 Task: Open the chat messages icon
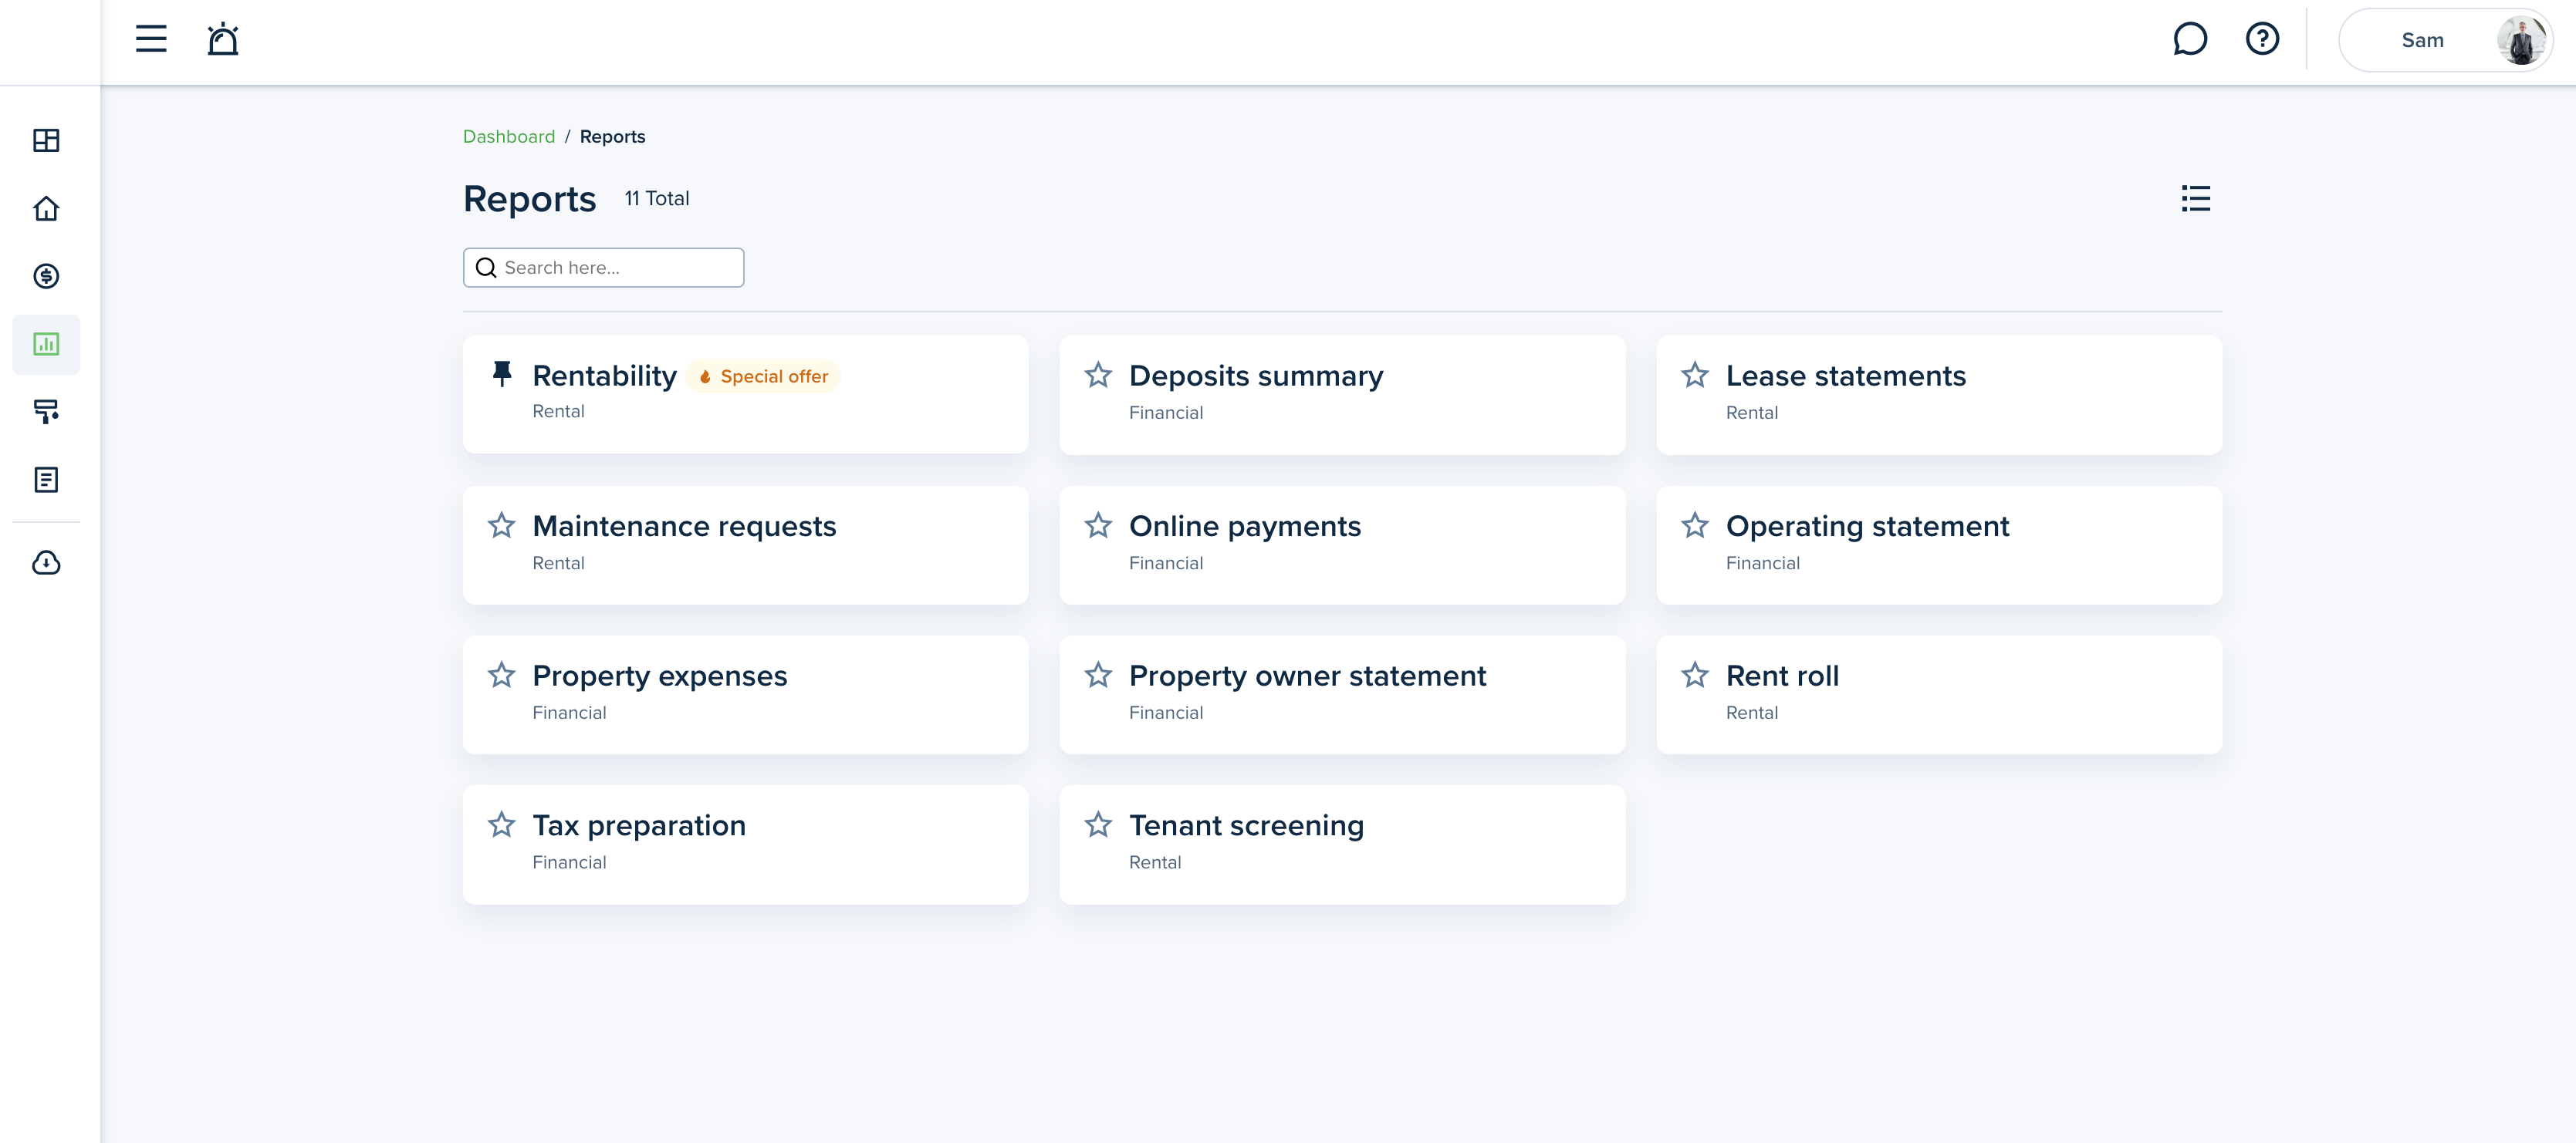(2190, 39)
